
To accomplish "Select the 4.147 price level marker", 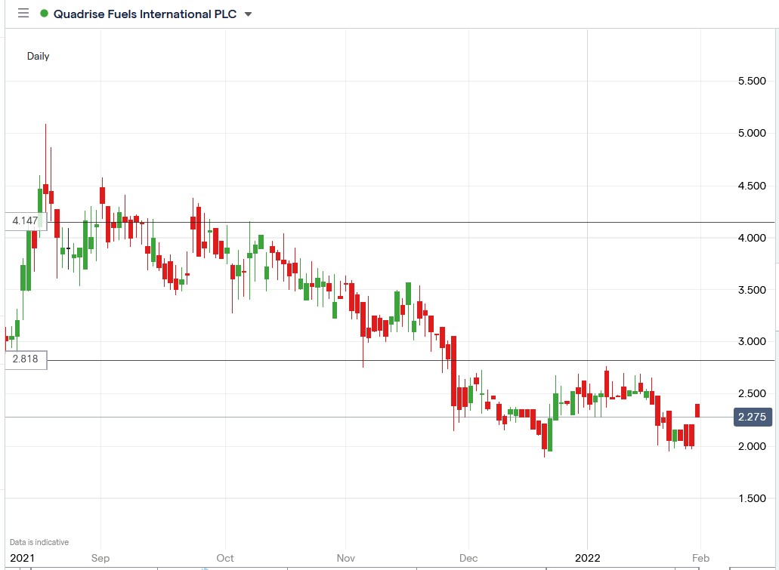I will click(x=25, y=220).
